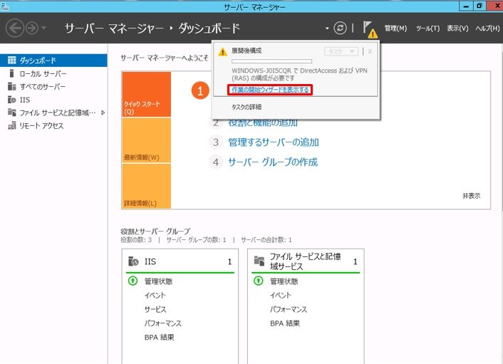Click the forward navigation arrow icon
Image resolution: width=503 pixels, height=364 pixels.
[x=33, y=28]
